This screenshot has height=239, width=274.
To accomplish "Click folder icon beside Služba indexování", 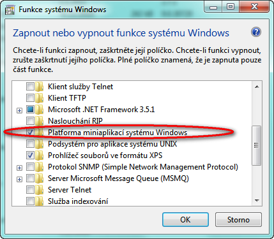I will point(40,201).
